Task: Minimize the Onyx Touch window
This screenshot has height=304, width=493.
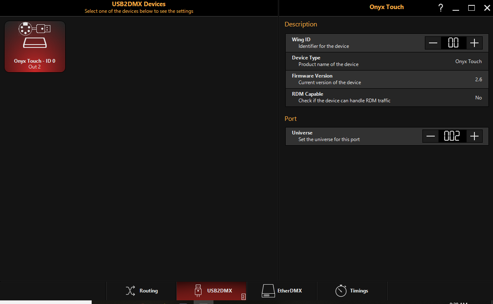Action: pos(456,9)
